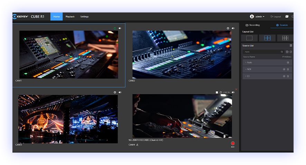Expand the Auto source group

tap(246, 62)
